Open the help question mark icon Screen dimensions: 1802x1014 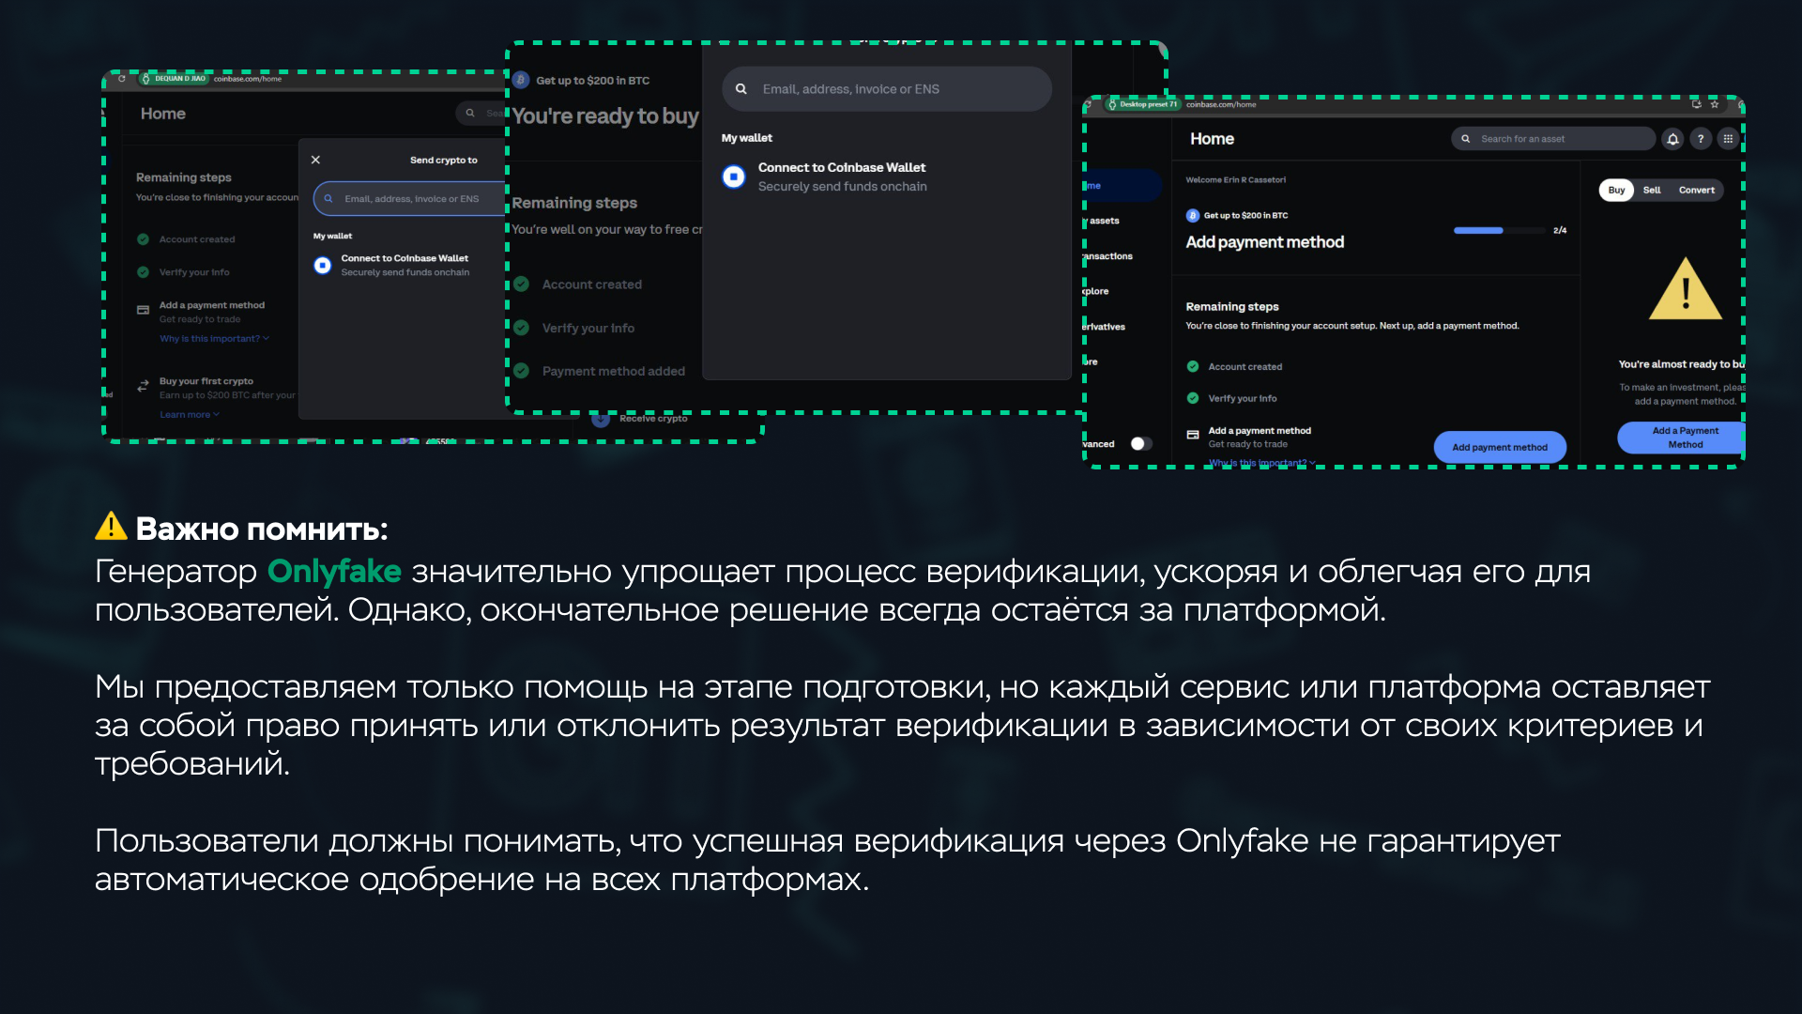click(1701, 139)
